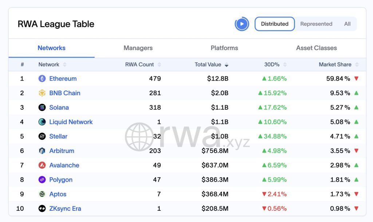
Task: Click the Ethereum network logo icon
Action: point(42,78)
